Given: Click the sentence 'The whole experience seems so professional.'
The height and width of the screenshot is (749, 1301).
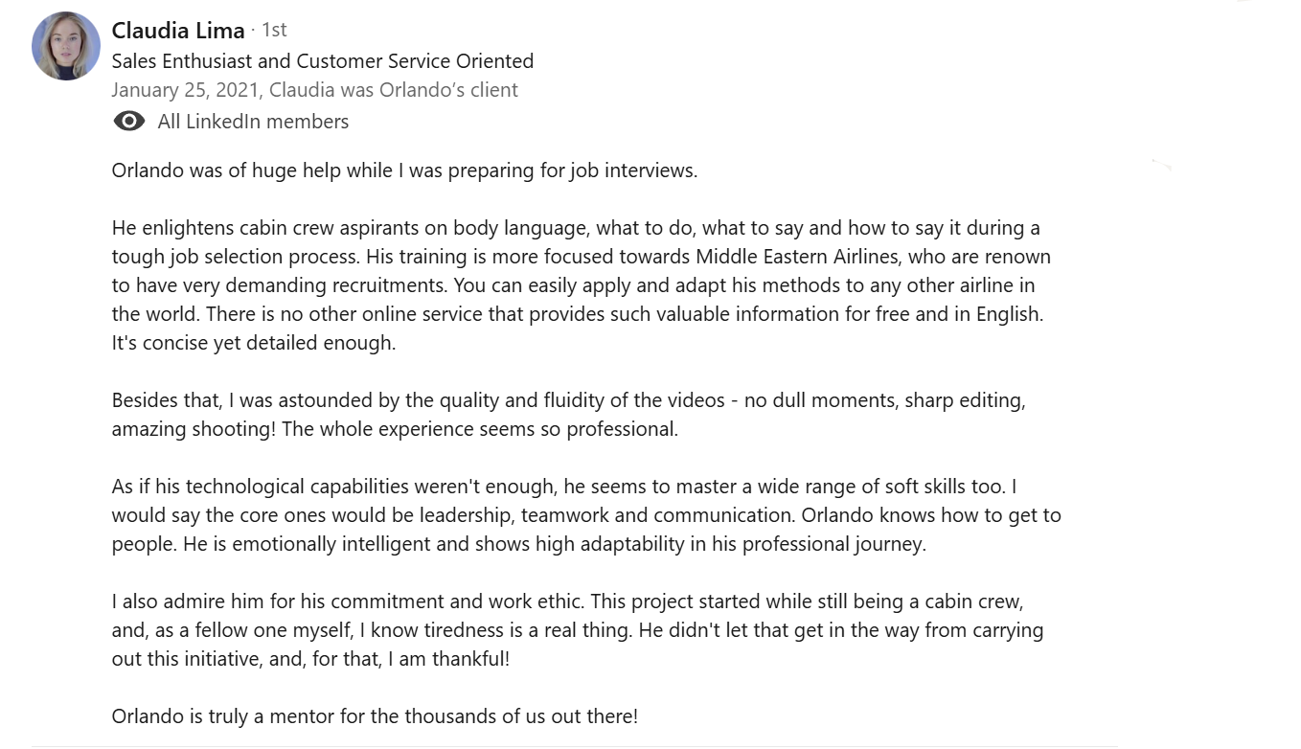Looking at the screenshot, I should tap(480, 429).
